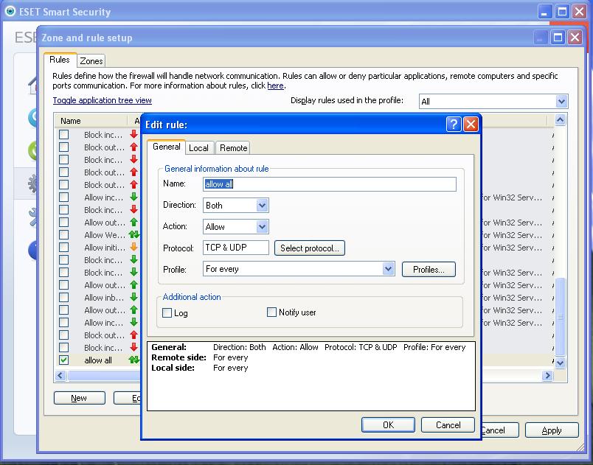Confirm Edit rule with OK
Screen dimensions: 593x465
click(x=388, y=425)
